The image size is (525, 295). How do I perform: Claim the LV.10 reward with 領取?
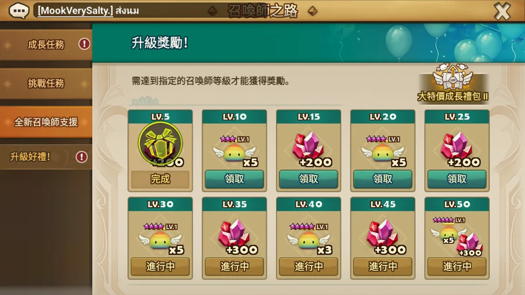pos(235,179)
